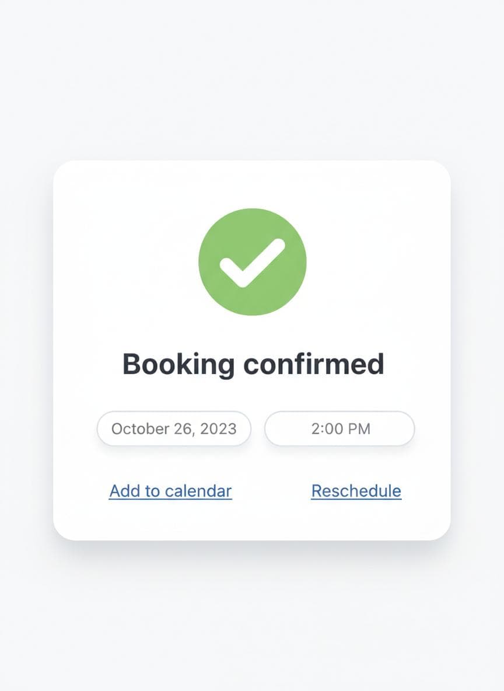This screenshot has width=504, height=691.
Task: Click the time field showing 2:00 PM
Action: click(x=339, y=428)
